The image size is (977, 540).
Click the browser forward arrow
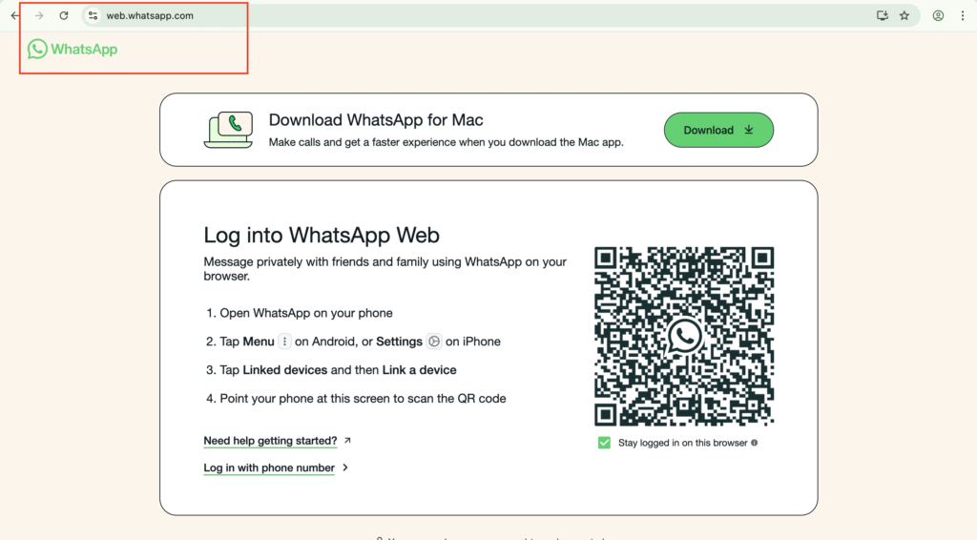point(39,15)
